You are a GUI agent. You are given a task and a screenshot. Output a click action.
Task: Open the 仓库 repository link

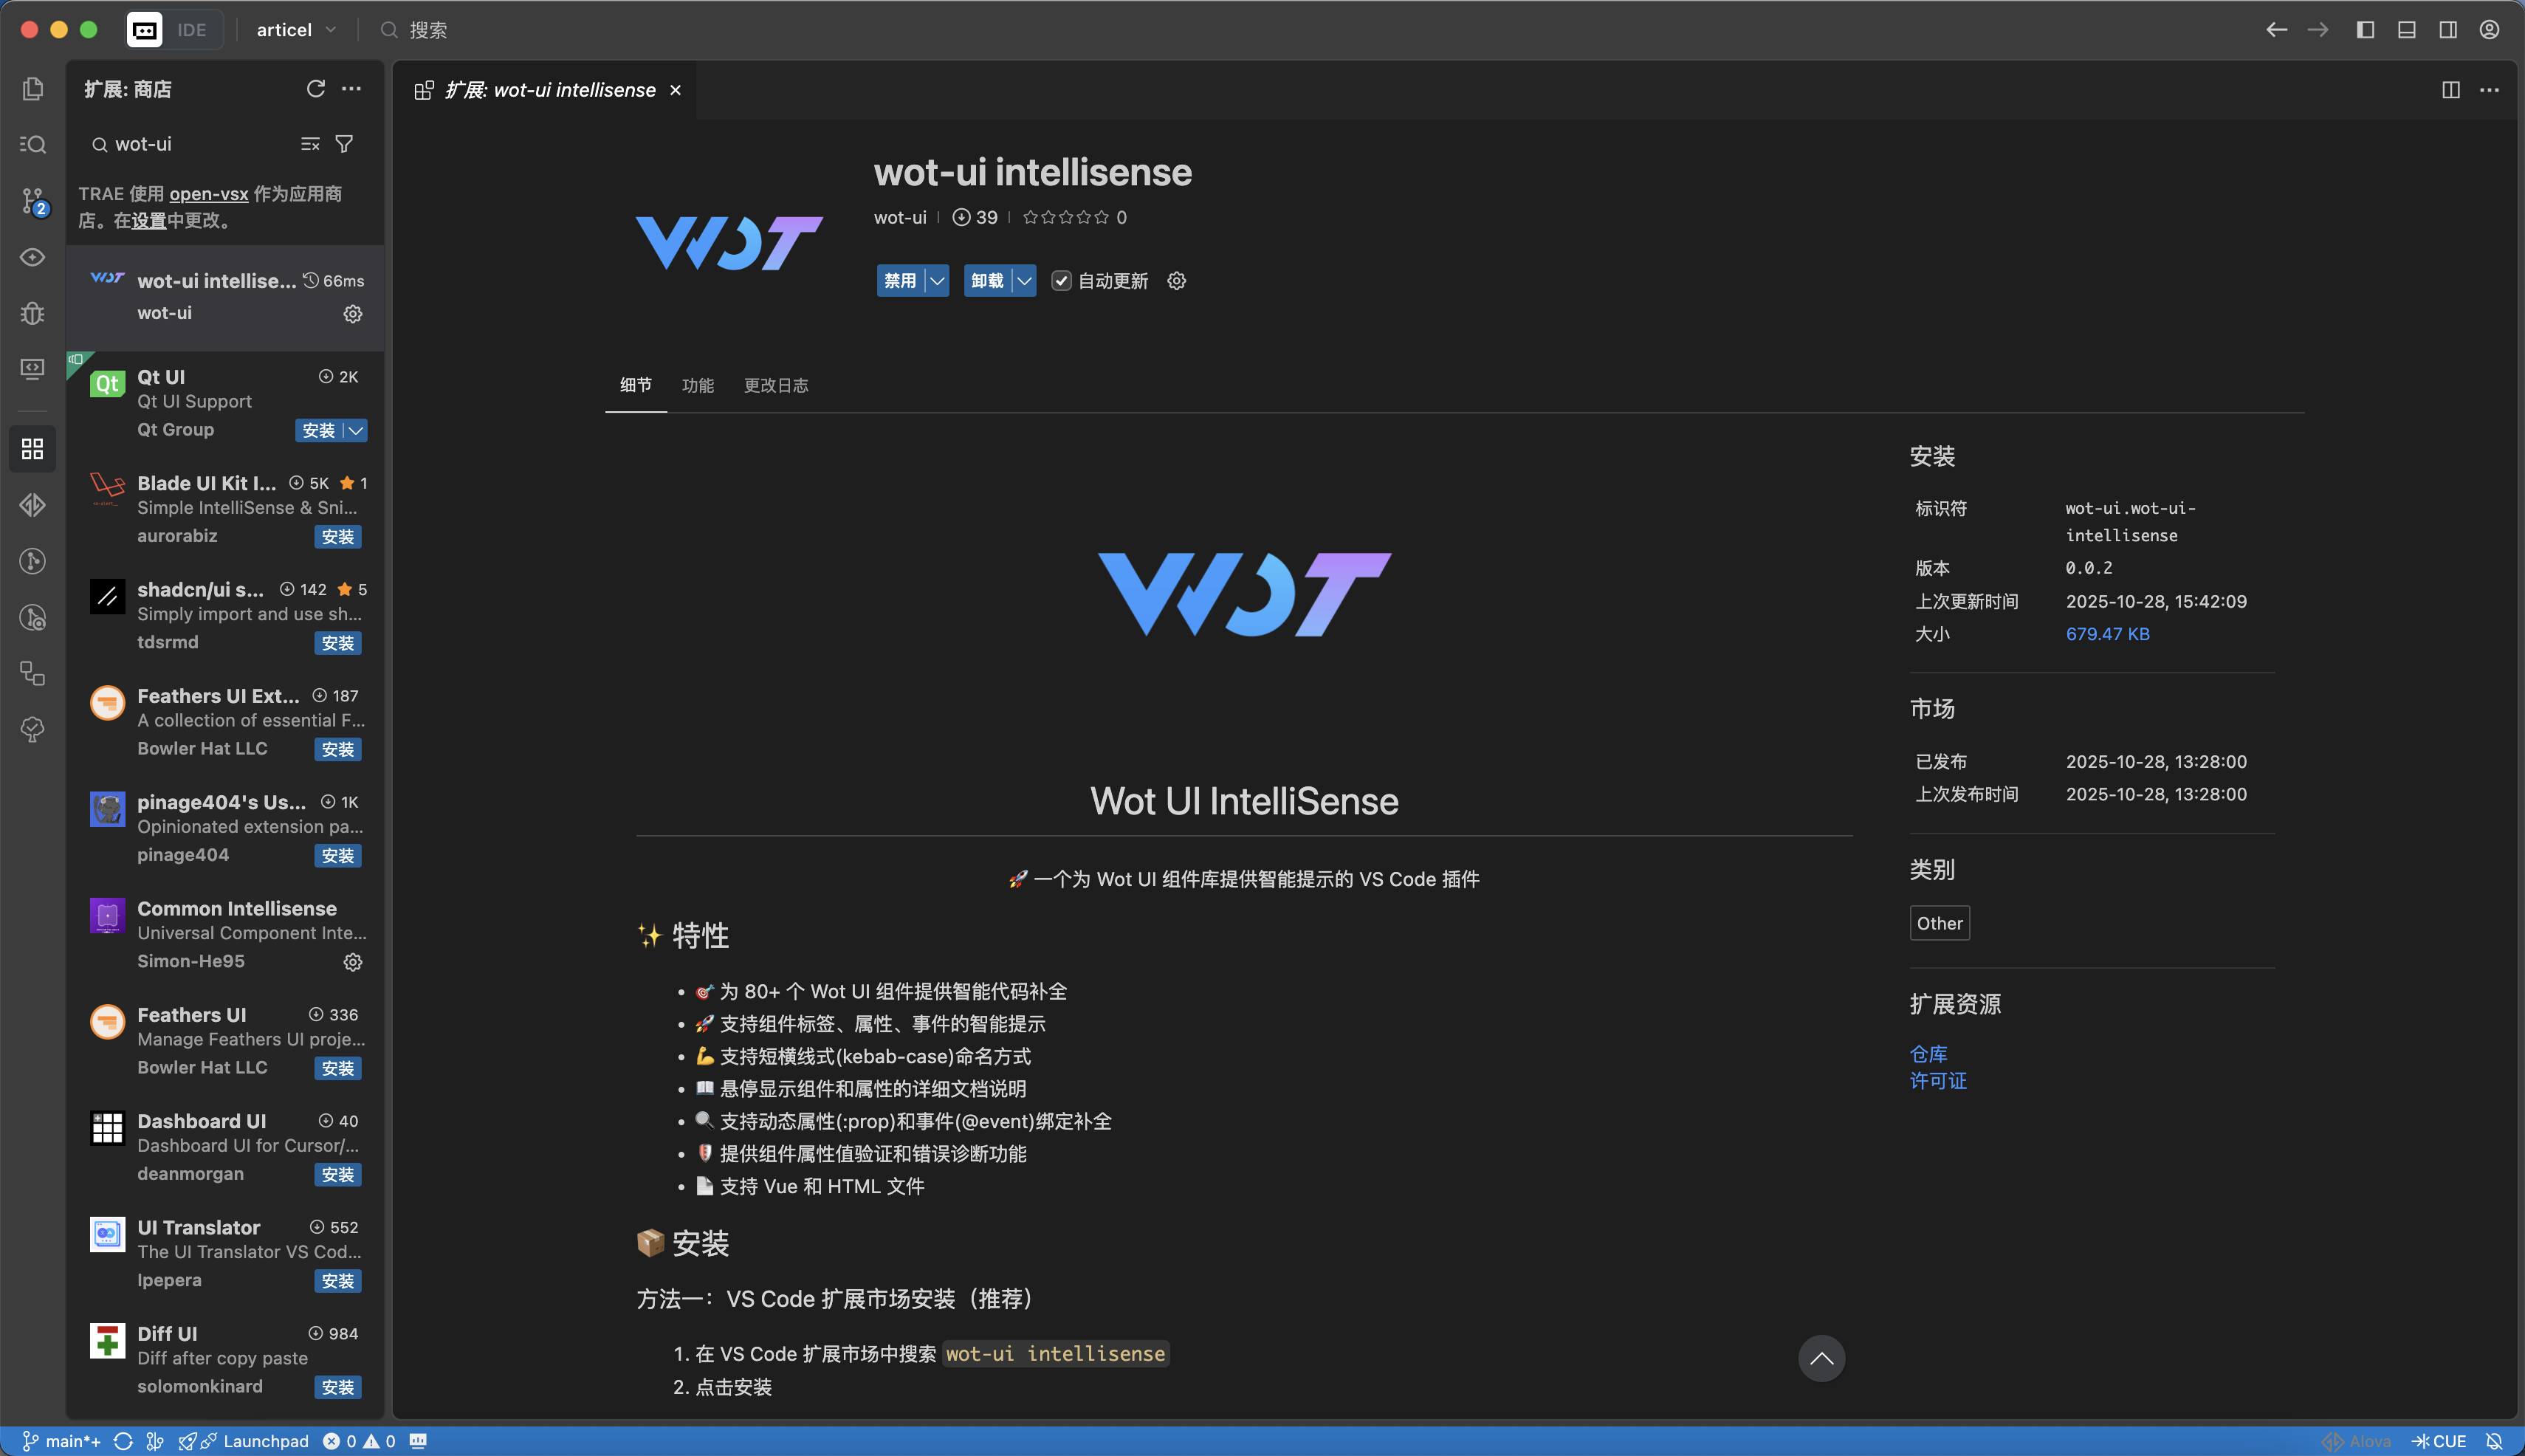click(1928, 1054)
